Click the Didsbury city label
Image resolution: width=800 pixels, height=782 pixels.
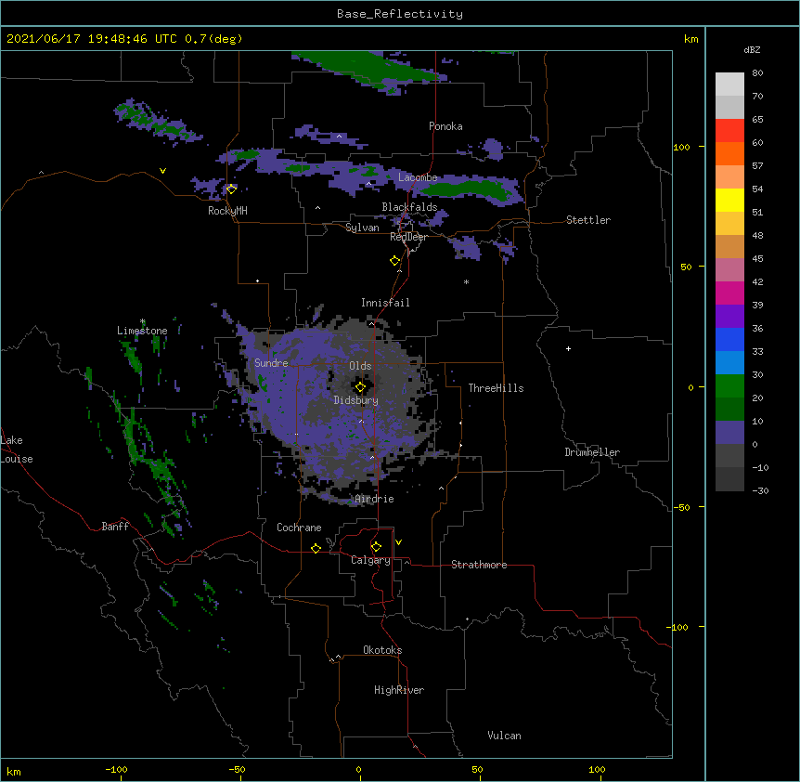pos(356,400)
